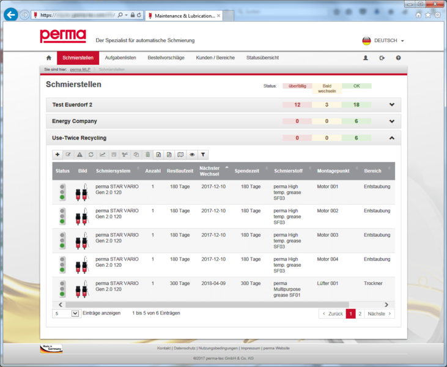The width and height of the screenshot is (447, 367).
Task: Click the line chart toolbar icon
Action: (102, 155)
